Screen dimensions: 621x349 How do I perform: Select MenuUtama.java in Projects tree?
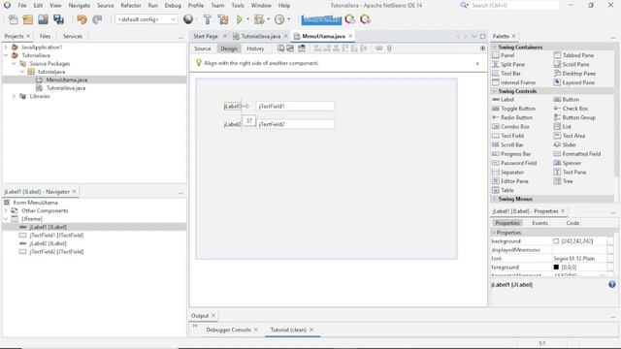(67, 79)
